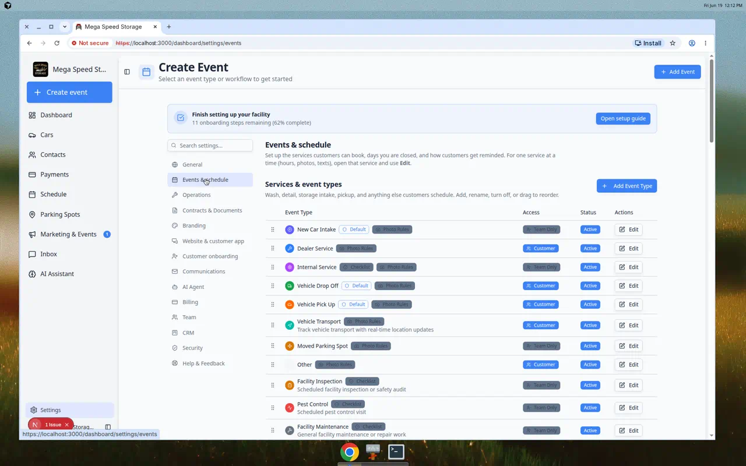Click the sidebar collapse panel icon
The image size is (746, 466).
(127, 72)
